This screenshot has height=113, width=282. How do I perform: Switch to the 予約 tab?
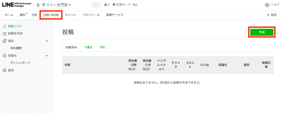(102, 47)
